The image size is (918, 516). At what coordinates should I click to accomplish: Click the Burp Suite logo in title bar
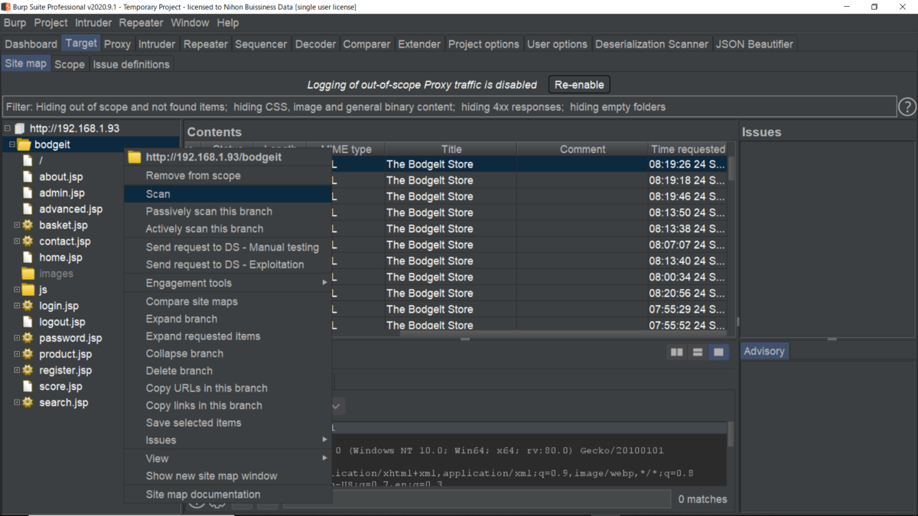tap(7, 7)
